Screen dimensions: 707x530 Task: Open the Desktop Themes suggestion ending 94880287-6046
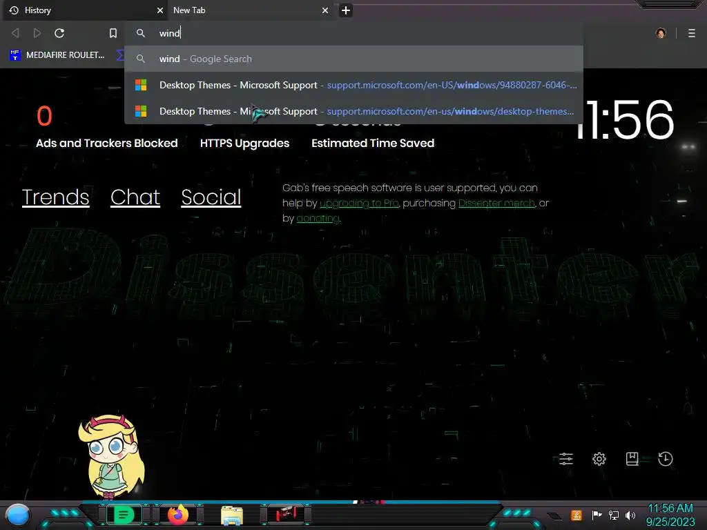[354, 85]
